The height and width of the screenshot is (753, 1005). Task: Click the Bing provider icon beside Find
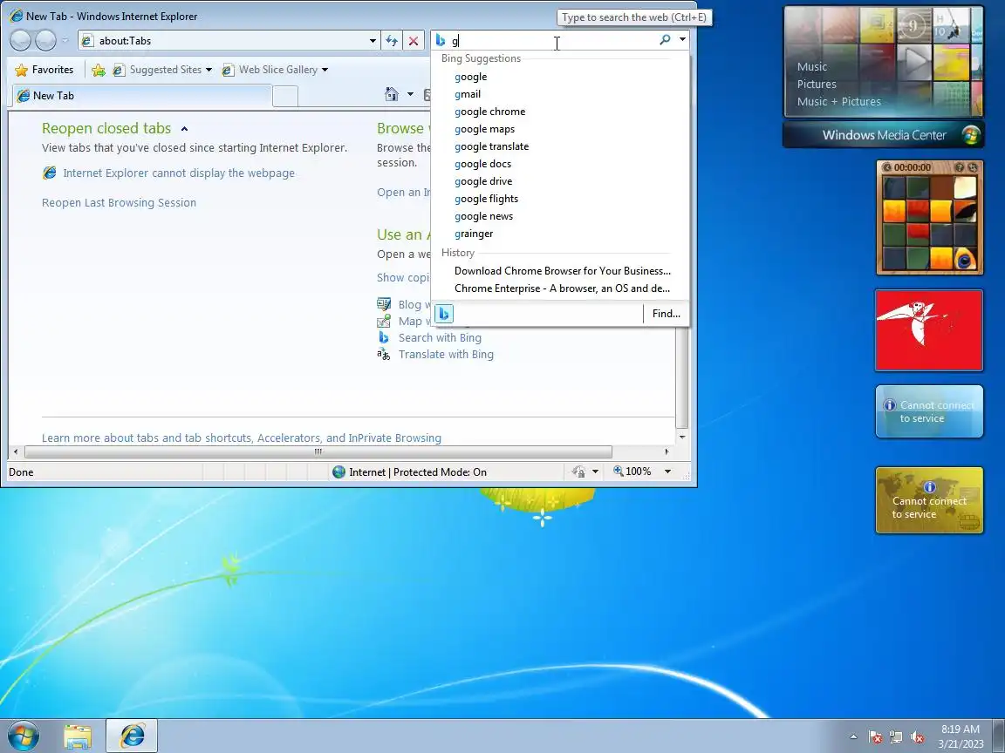pos(444,314)
